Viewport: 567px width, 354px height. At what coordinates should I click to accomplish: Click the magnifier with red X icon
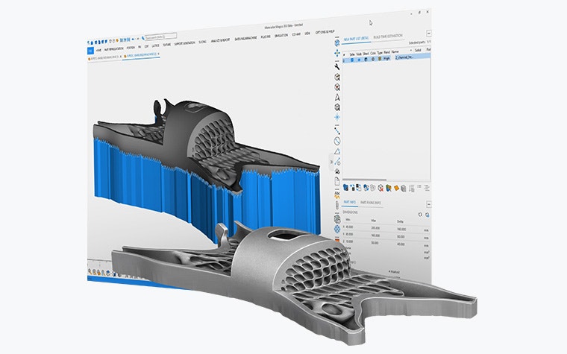tap(380, 188)
